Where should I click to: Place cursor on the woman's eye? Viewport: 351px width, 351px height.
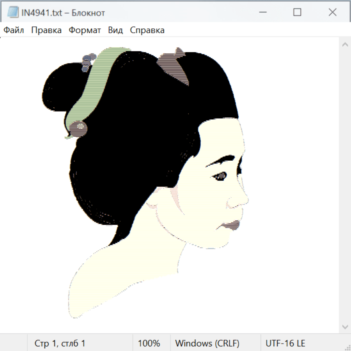tap(220, 176)
